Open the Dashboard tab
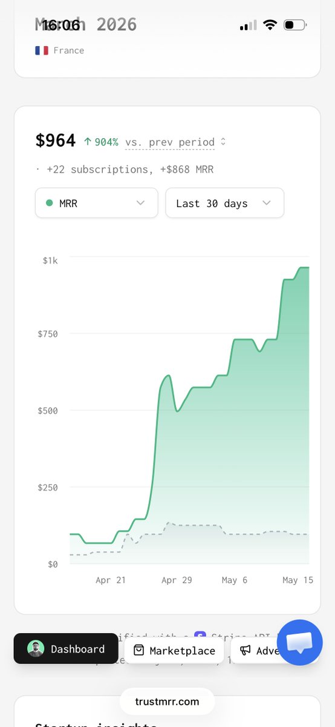This screenshot has width=335, height=727. pyautogui.click(x=66, y=649)
